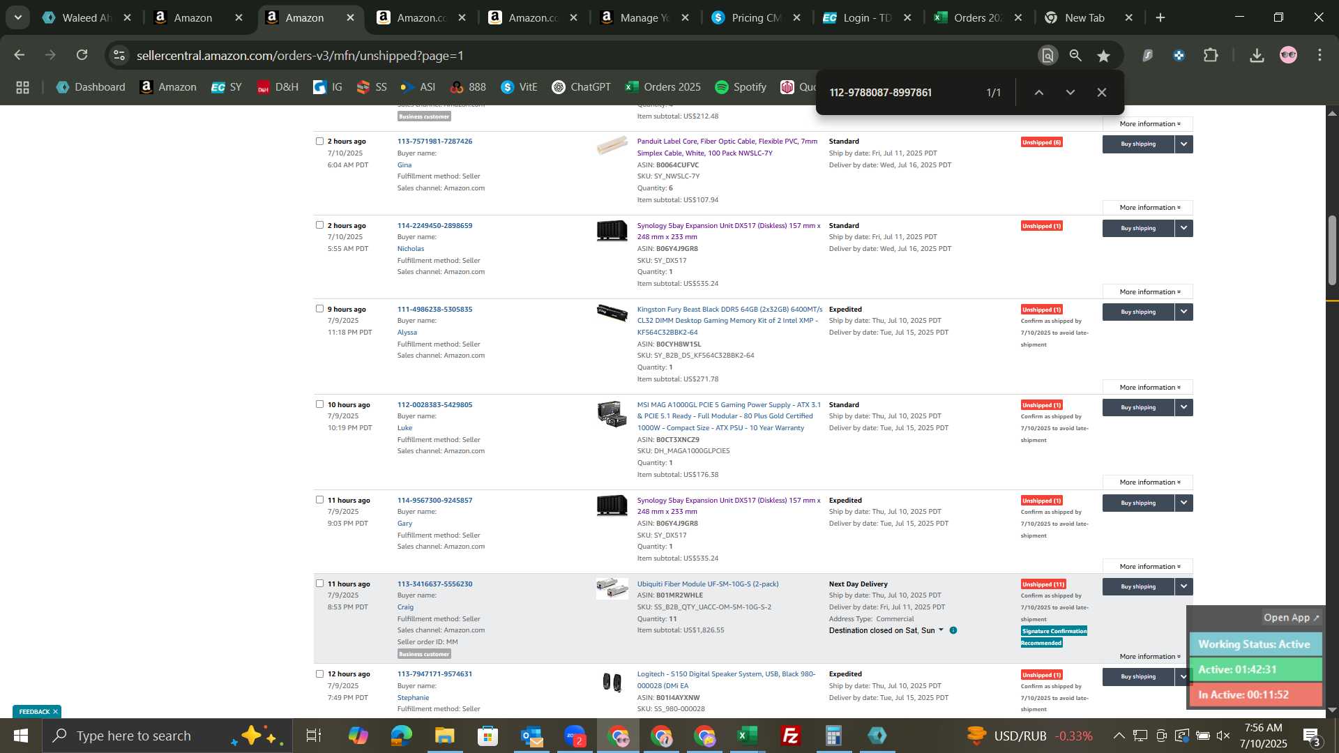Open the VitE bookmark
Image resolution: width=1339 pixels, height=753 pixels.
click(x=519, y=87)
